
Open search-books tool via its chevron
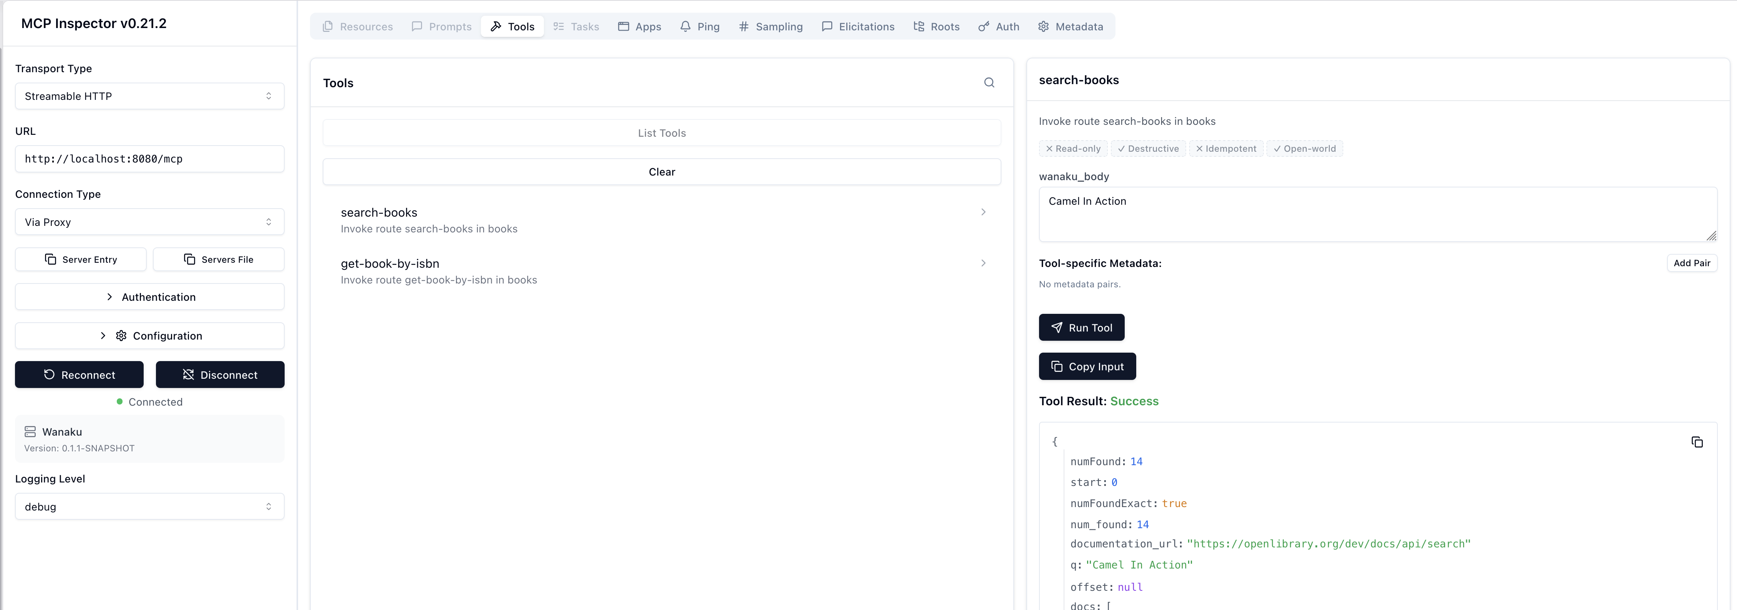click(x=983, y=212)
